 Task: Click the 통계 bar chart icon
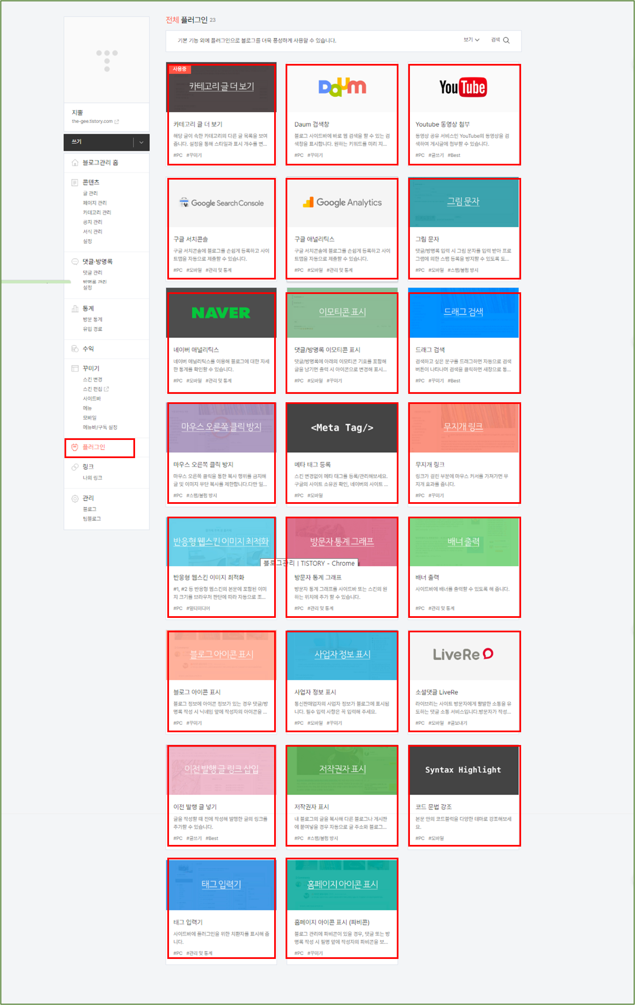coord(75,309)
